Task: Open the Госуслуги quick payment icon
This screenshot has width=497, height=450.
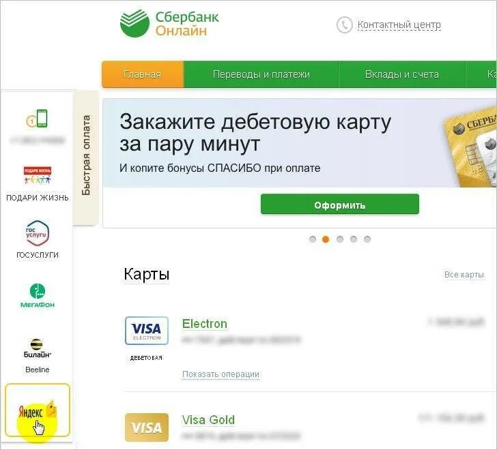Action: click(x=38, y=233)
